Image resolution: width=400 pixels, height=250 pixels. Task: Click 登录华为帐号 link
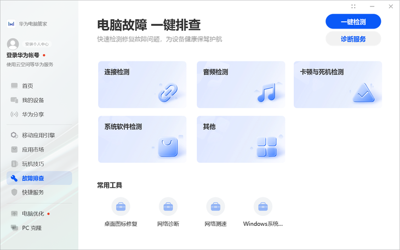[x=23, y=55]
